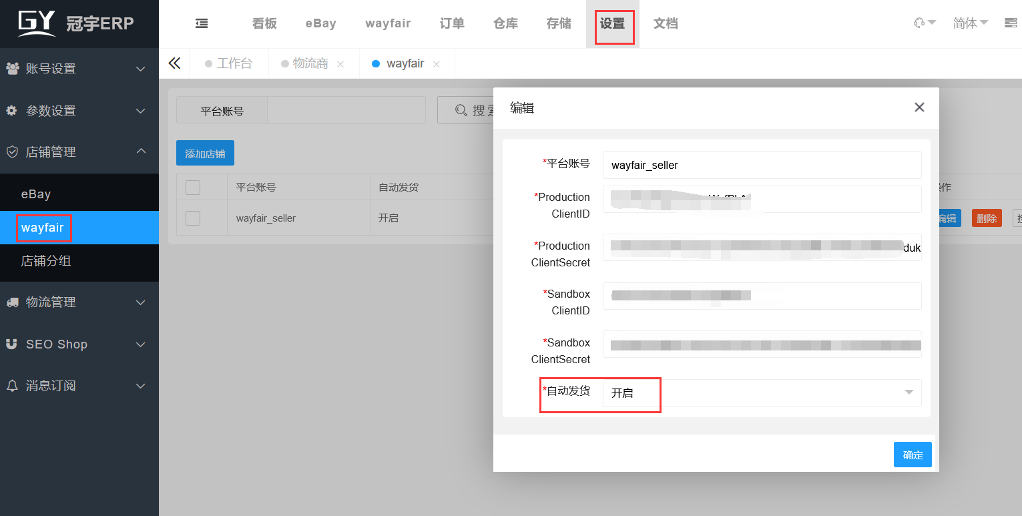Viewport: 1022px width, 516px height.
Task: Close the wayfair tab
Action: 437,64
